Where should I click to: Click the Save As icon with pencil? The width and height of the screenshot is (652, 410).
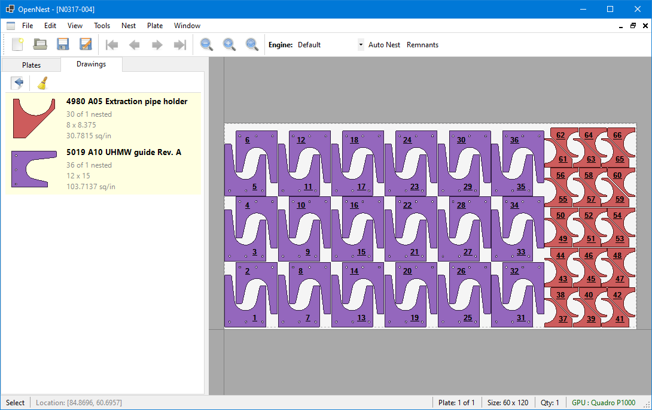(x=86, y=44)
